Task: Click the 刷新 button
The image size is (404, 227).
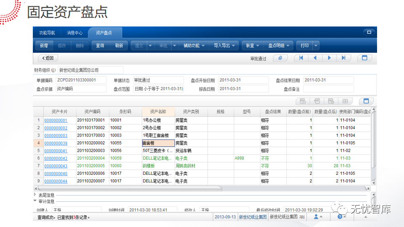Action: pyautogui.click(x=119, y=45)
